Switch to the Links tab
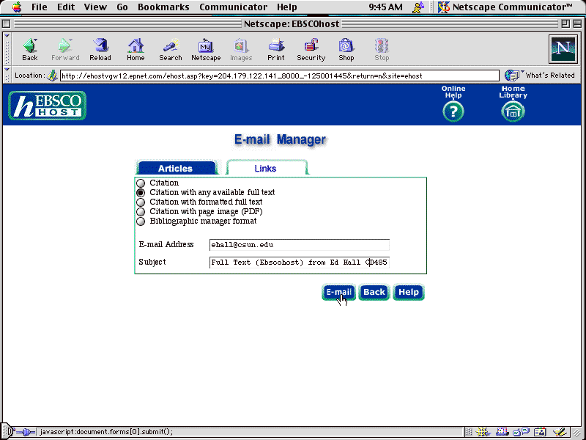Viewport: 586px width, 440px height. pos(266,168)
